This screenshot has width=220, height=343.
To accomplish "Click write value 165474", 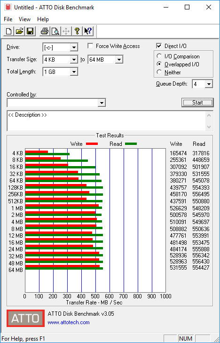I will 178,153.
